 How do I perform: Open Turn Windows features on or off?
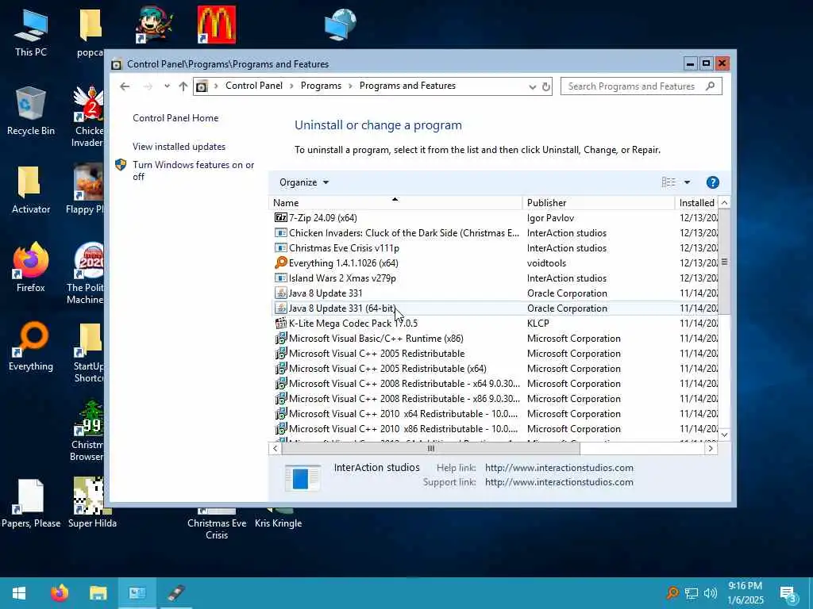[x=193, y=171]
